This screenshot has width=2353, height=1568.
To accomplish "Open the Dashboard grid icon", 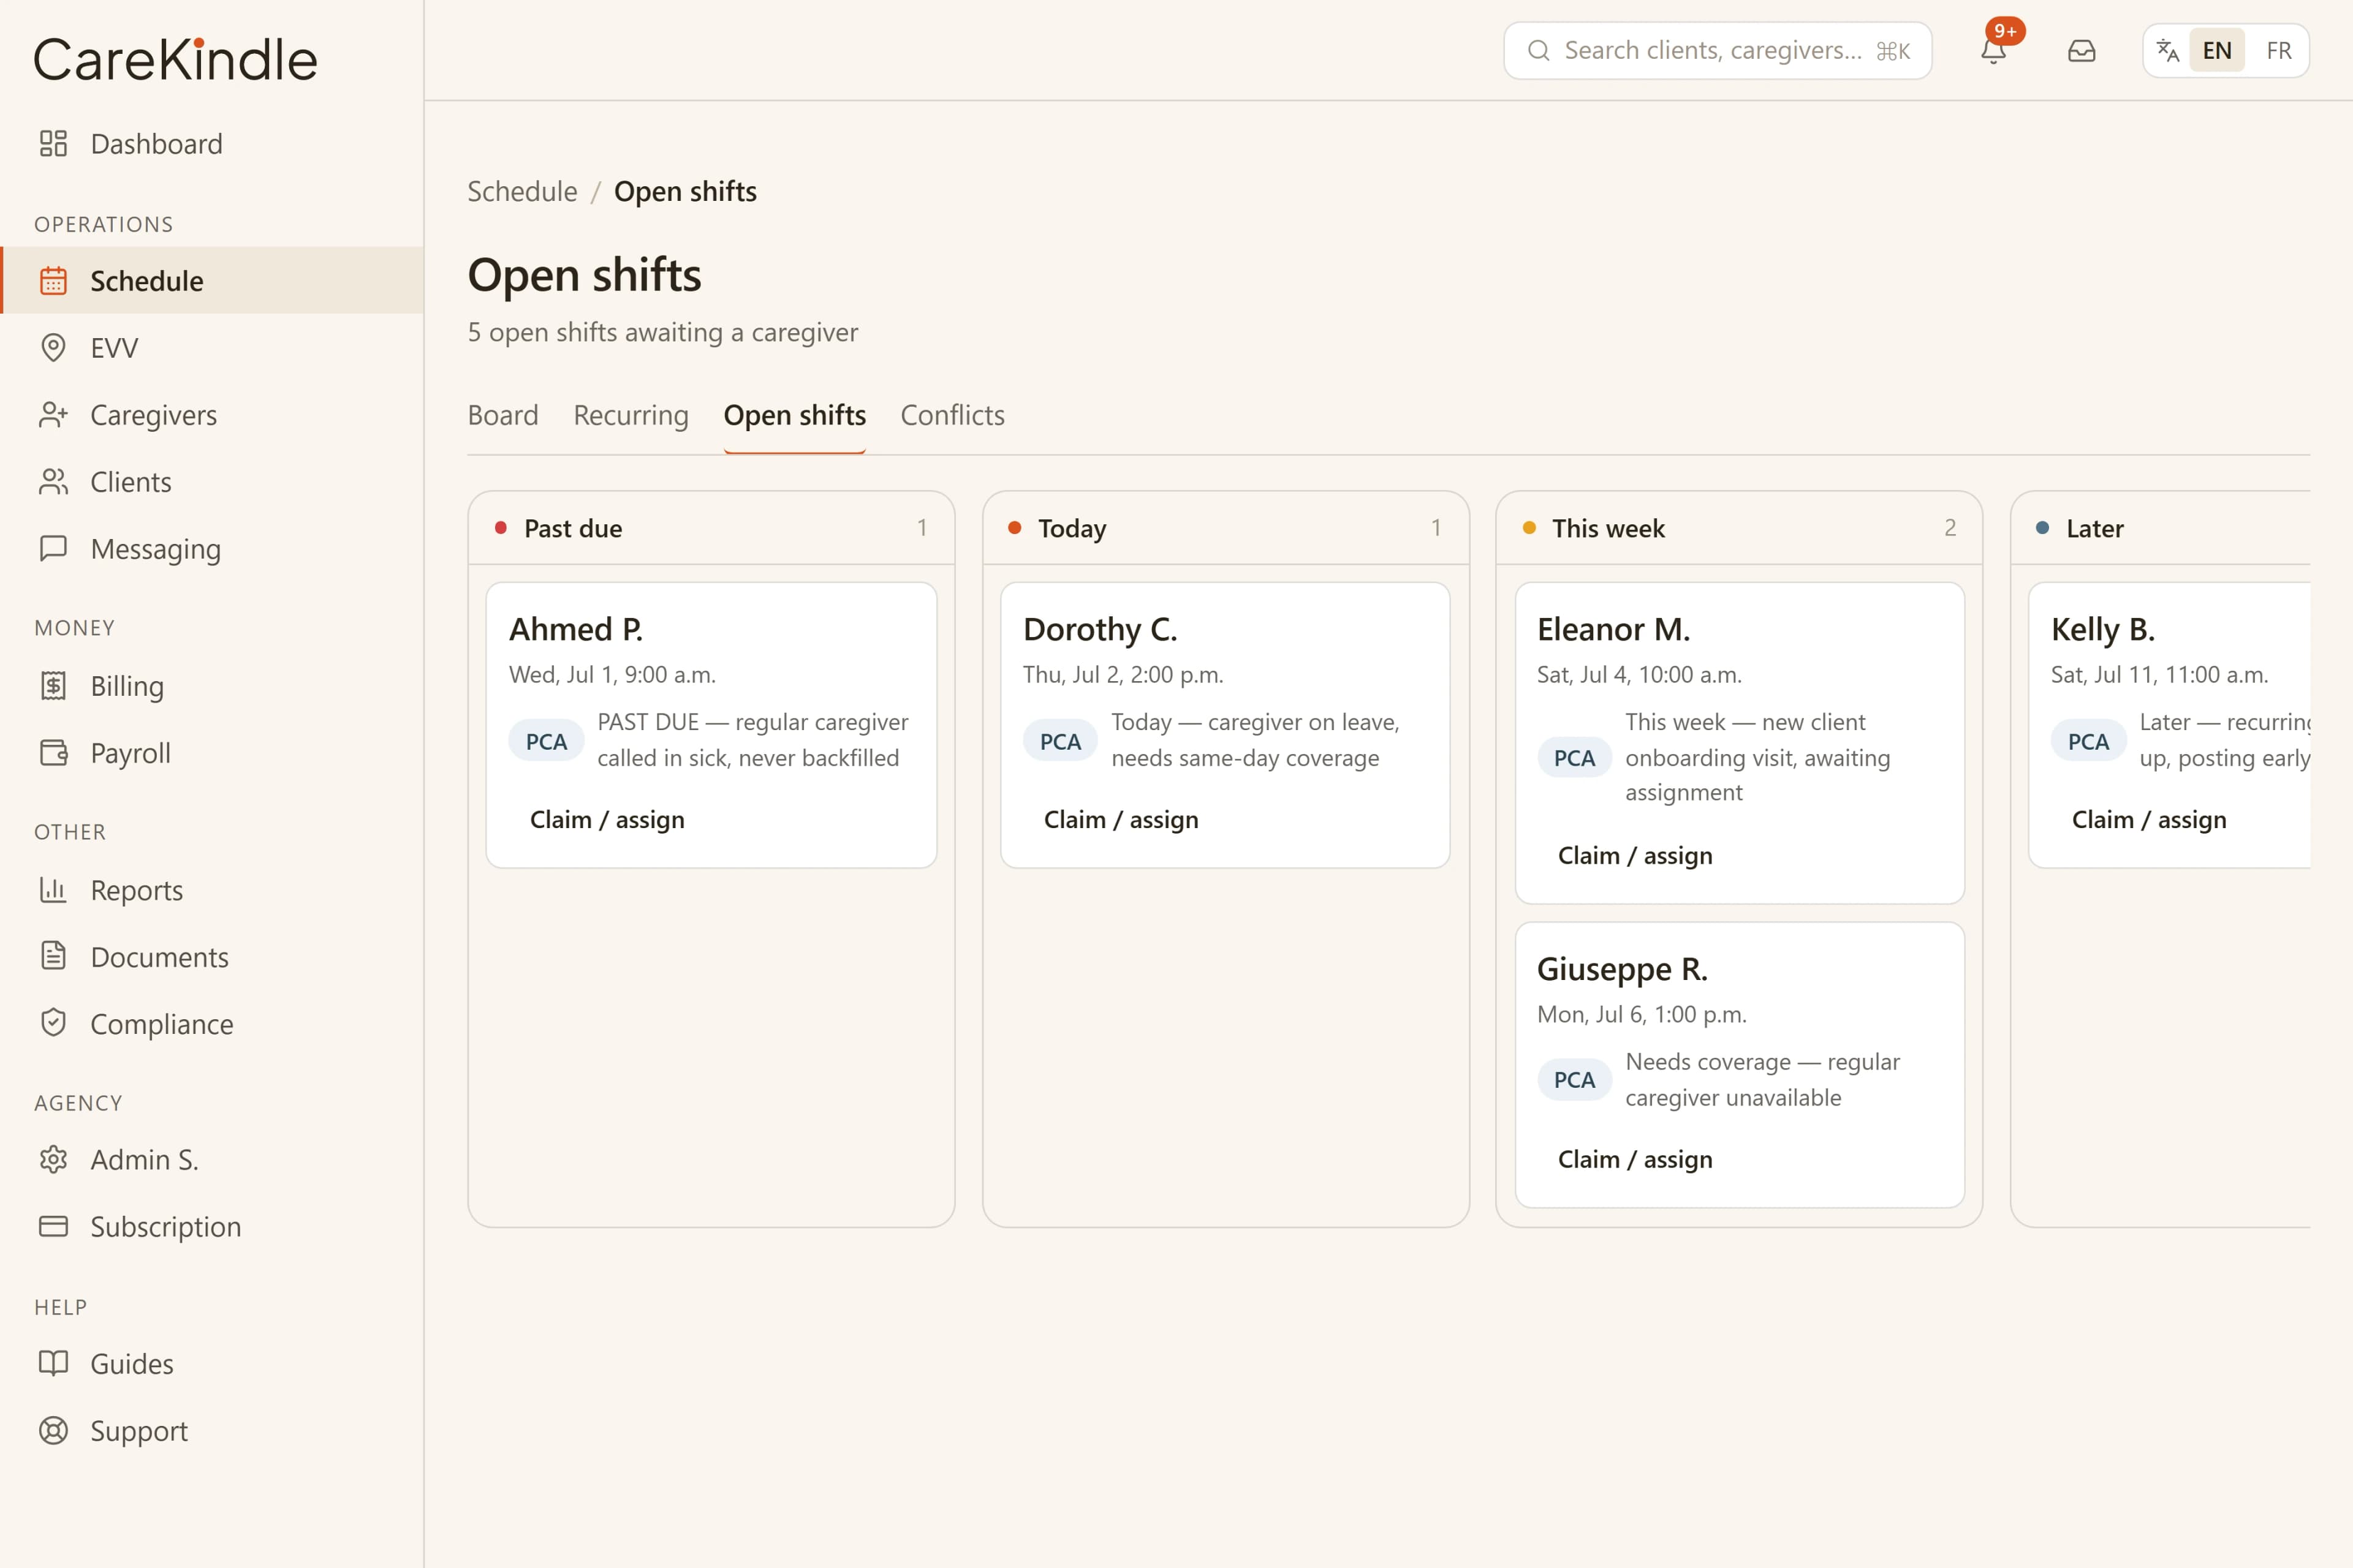I will point(53,144).
